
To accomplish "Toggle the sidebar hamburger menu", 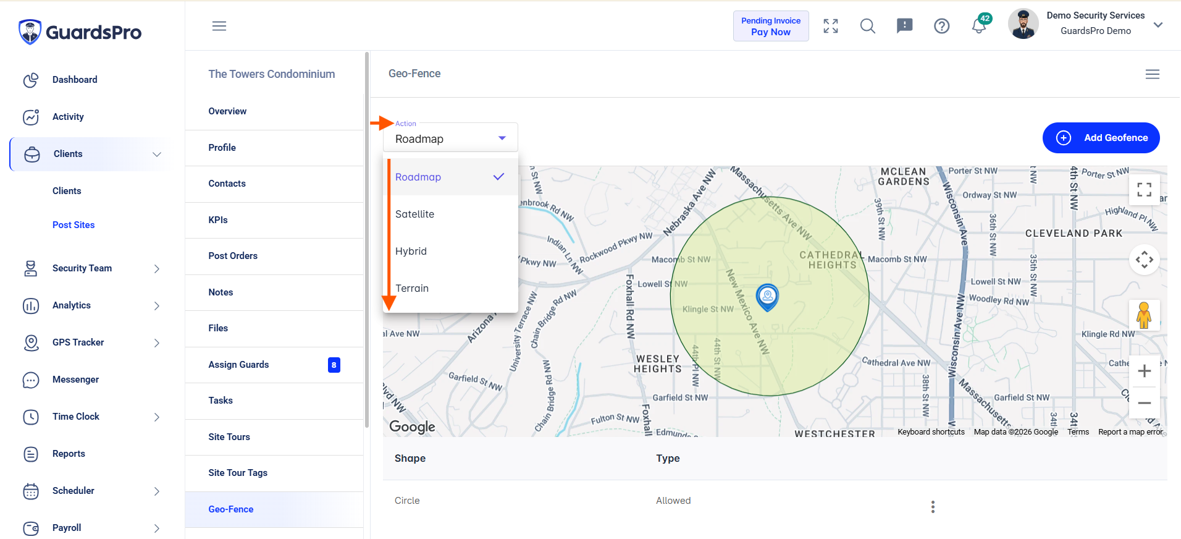I will (x=219, y=26).
